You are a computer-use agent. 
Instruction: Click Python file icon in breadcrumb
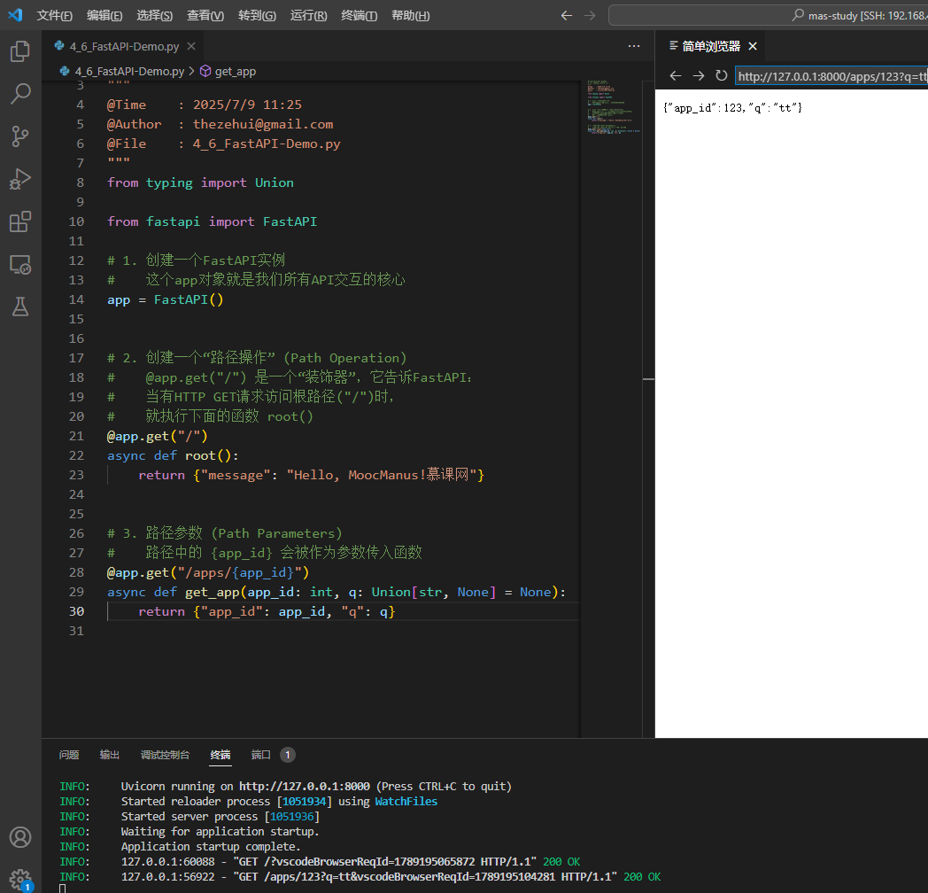coord(65,71)
